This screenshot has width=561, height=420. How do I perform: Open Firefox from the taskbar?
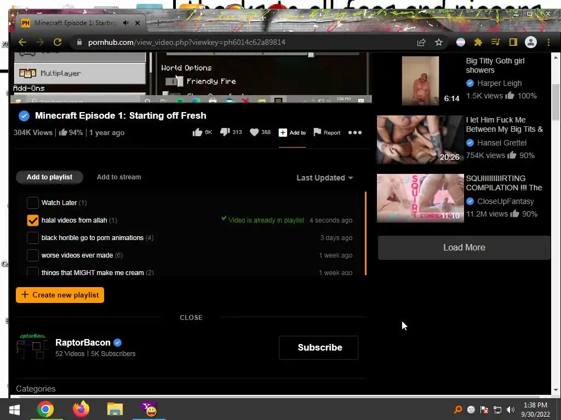click(x=81, y=409)
